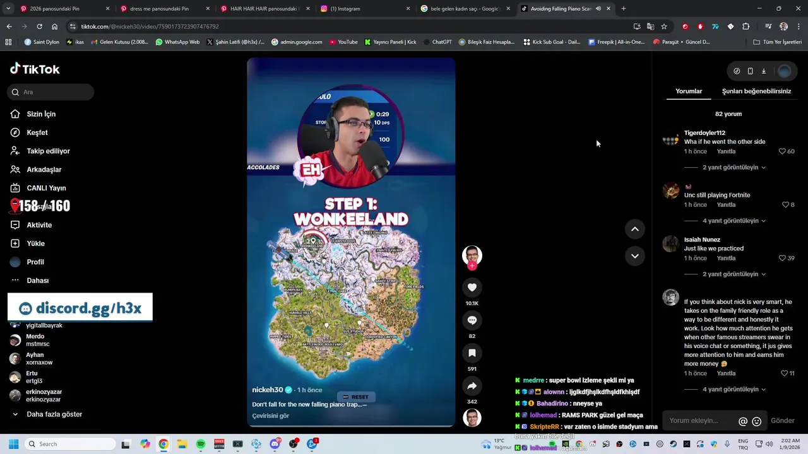Click Gönder to post comment
808x454 pixels.
coord(783,421)
